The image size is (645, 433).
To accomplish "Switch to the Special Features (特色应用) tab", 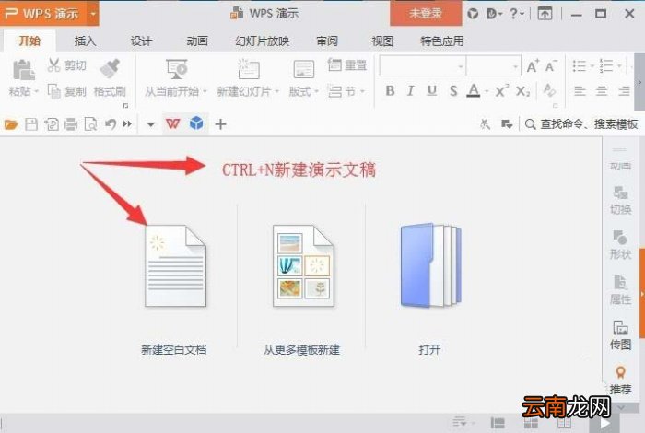I will click(441, 41).
